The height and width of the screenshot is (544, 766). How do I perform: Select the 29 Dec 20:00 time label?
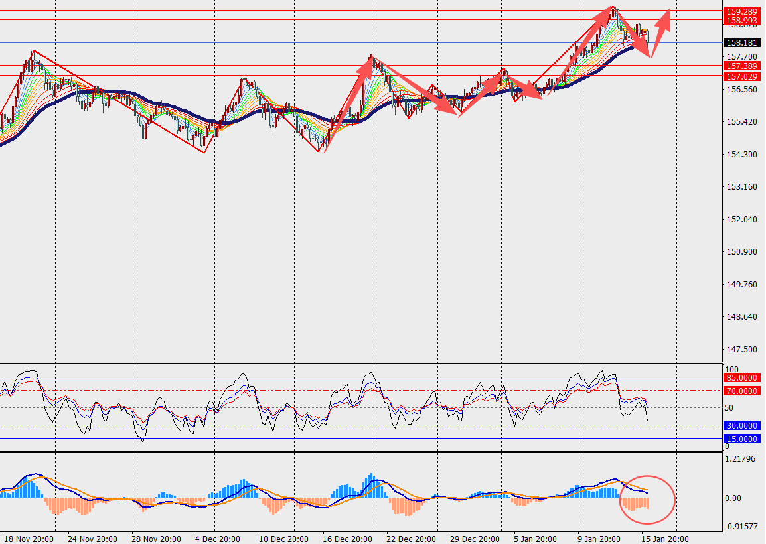point(475,539)
